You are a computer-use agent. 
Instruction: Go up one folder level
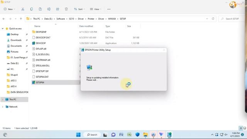[21, 19]
